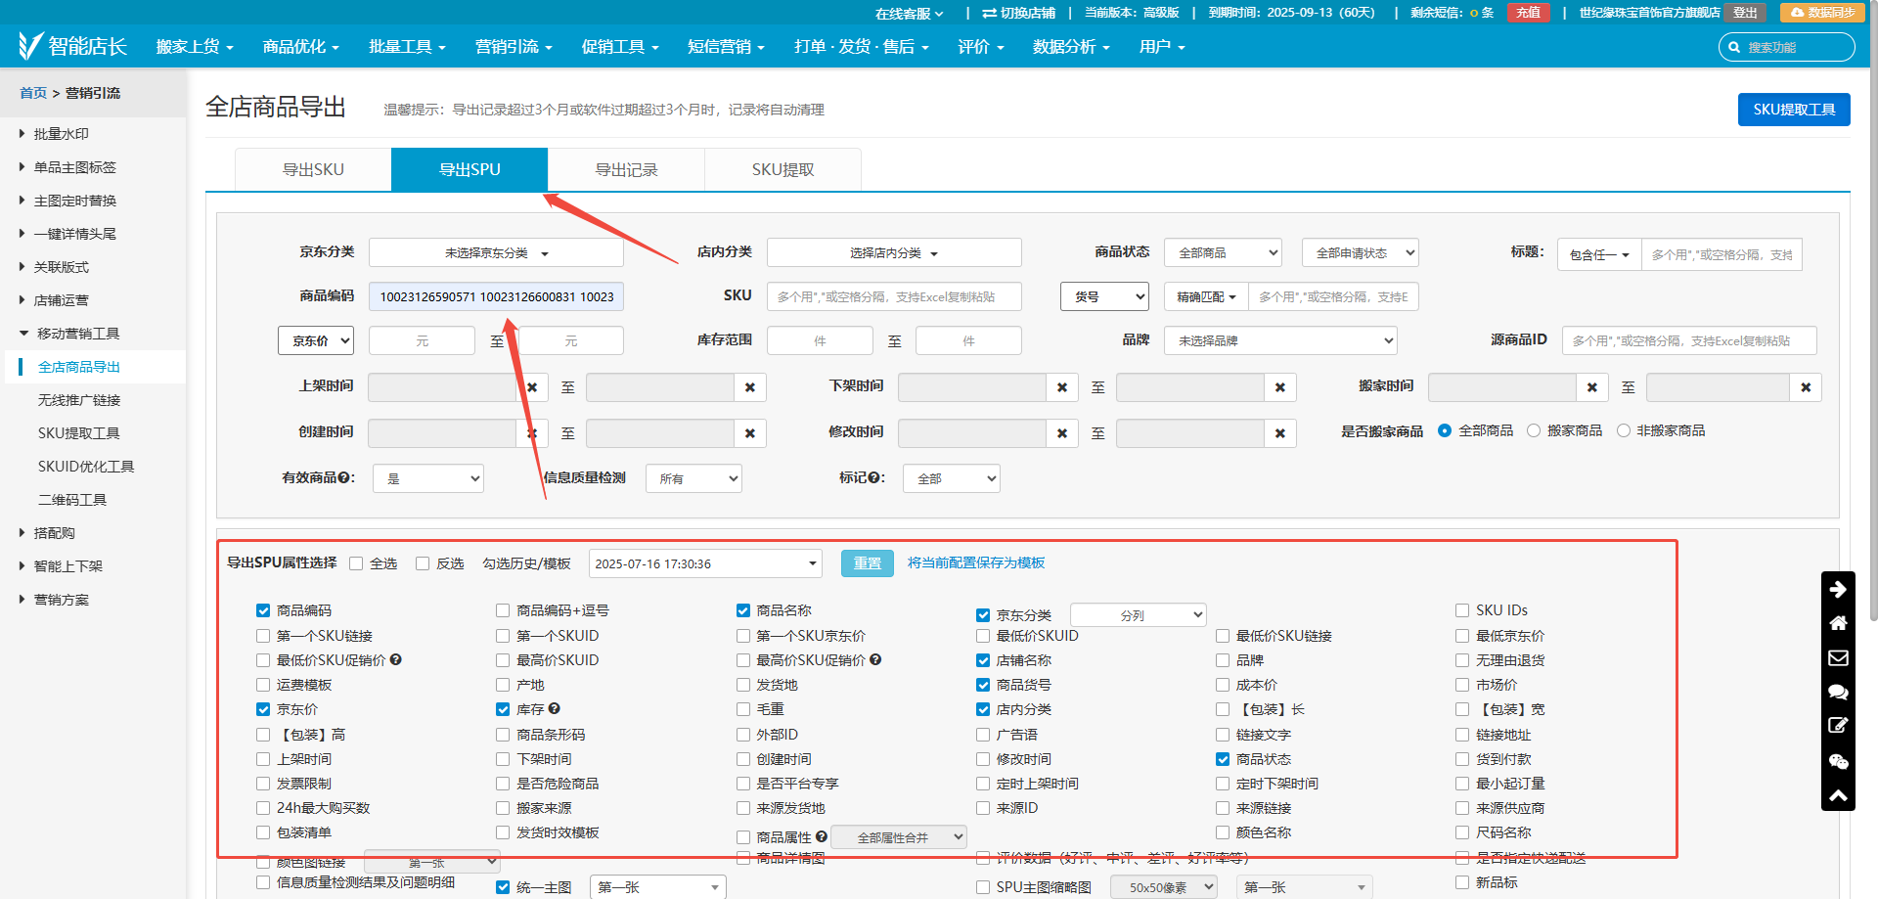Viewport: 1878px width, 899px height.
Task: Check the 全选 checkbox
Action: (357, 563)
